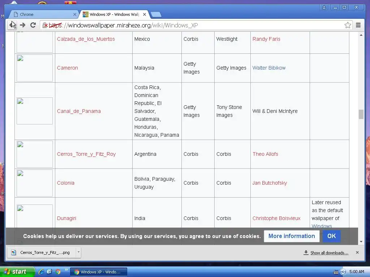Click Show all downloads link

pos(329,253)
